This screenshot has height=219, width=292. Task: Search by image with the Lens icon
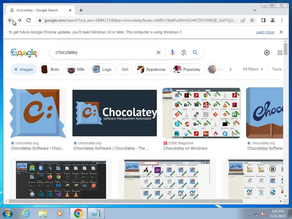(184, 52)
